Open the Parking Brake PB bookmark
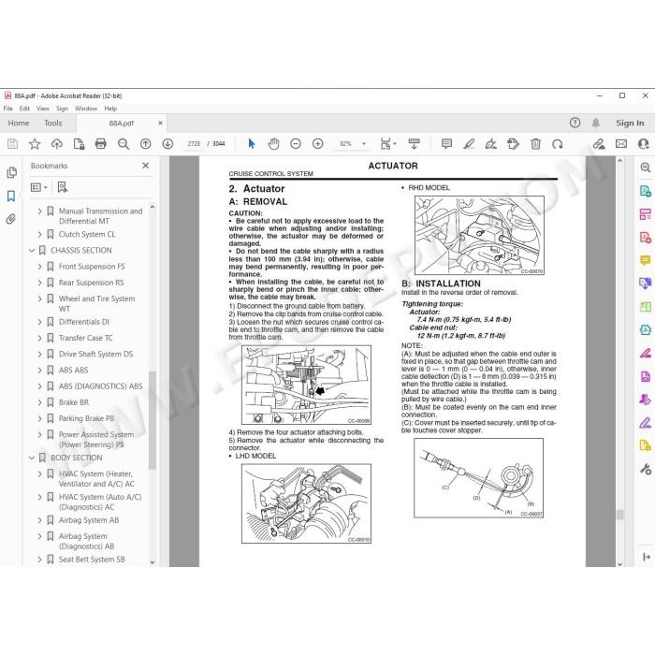The width and height of the screenshot is (655, 655). (x=86, y=418)
